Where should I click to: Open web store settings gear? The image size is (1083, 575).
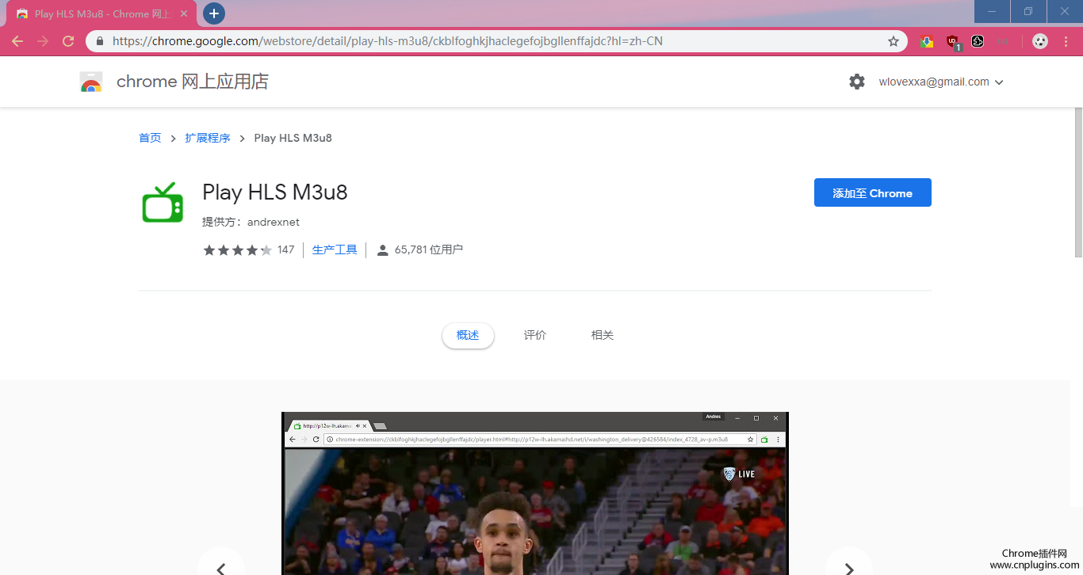point(857,82)
